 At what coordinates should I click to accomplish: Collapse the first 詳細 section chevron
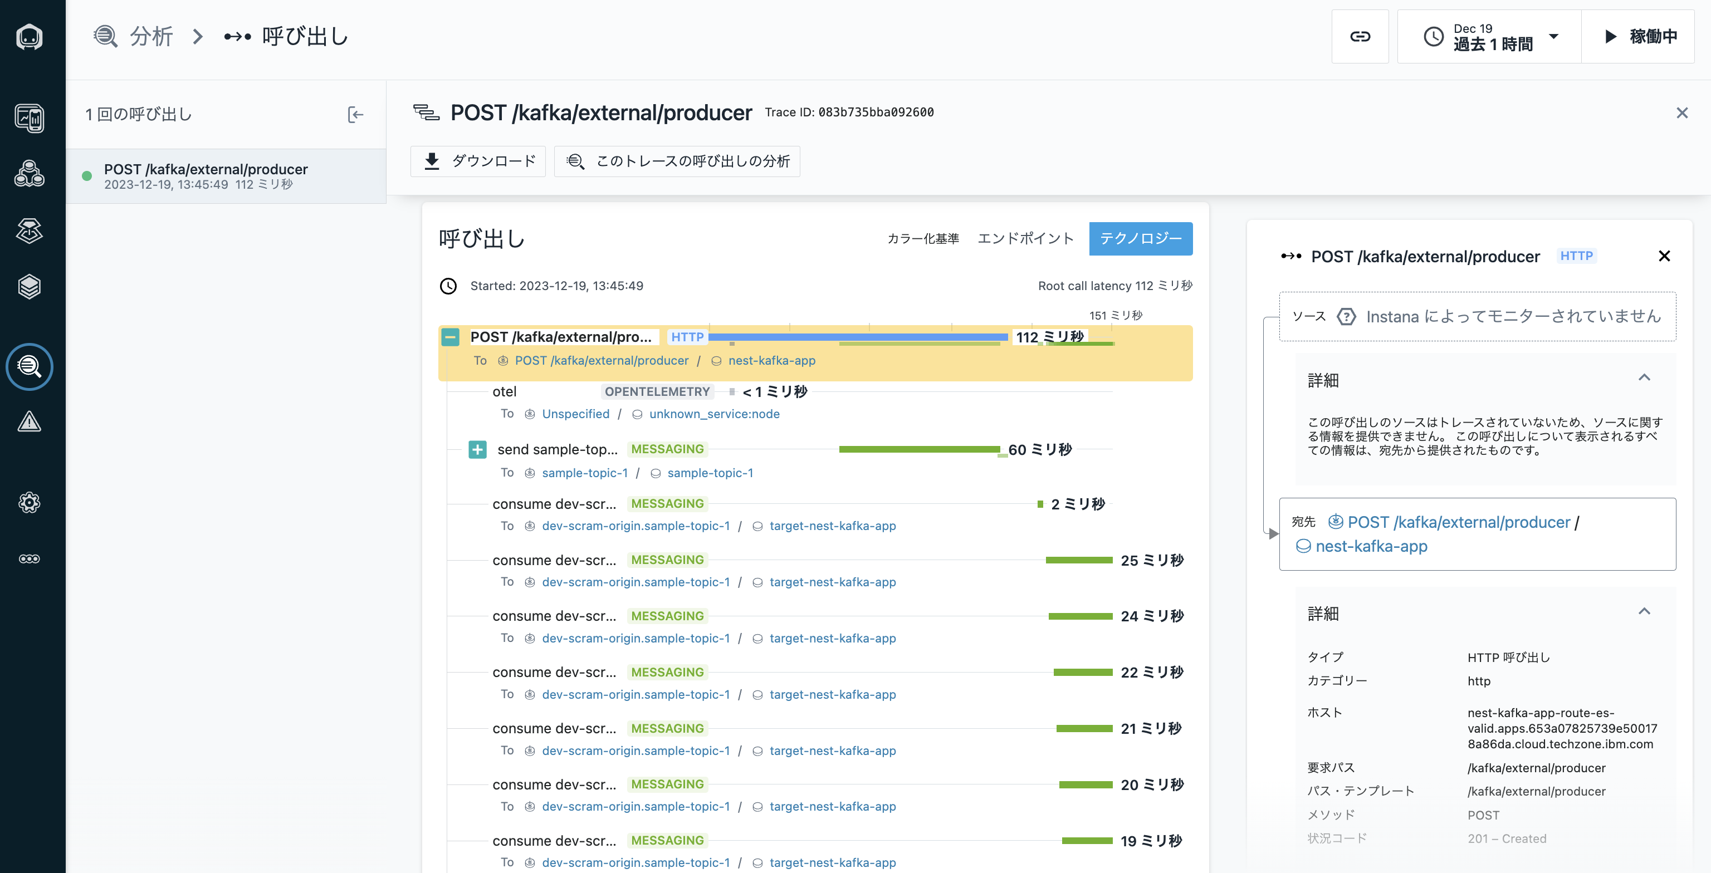coord(1644,377)
